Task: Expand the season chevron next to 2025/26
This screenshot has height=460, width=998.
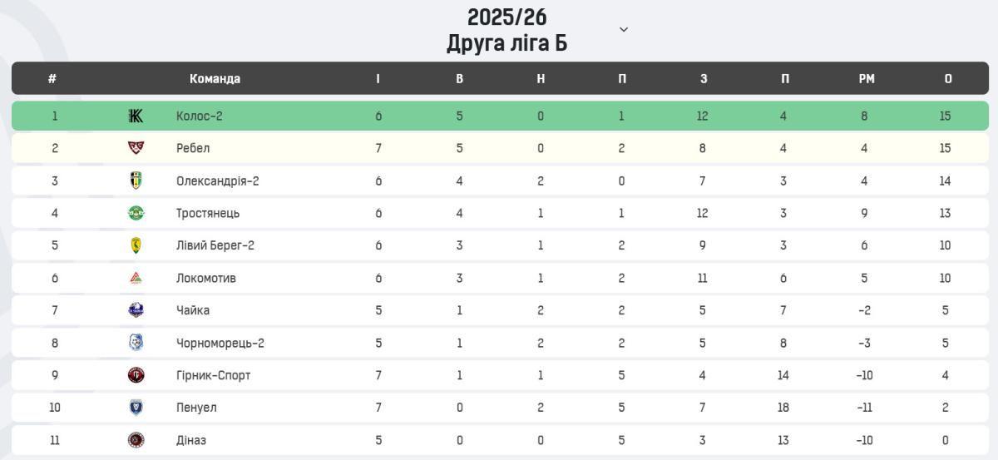Action: (x=624, y=29)
